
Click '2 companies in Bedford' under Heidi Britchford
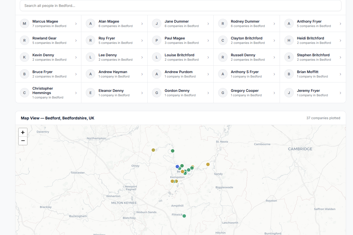[314, 43]
